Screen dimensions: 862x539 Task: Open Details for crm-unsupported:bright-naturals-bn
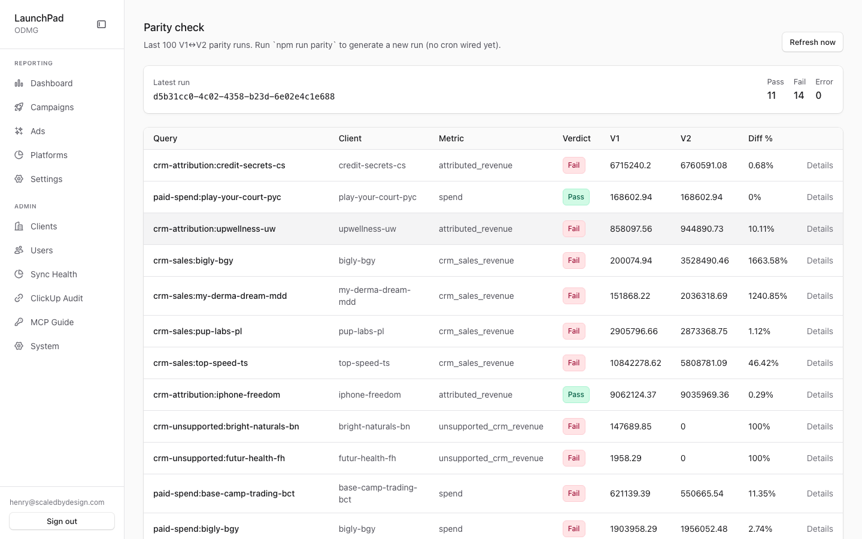pyautogui.click(x=819, y=426)
